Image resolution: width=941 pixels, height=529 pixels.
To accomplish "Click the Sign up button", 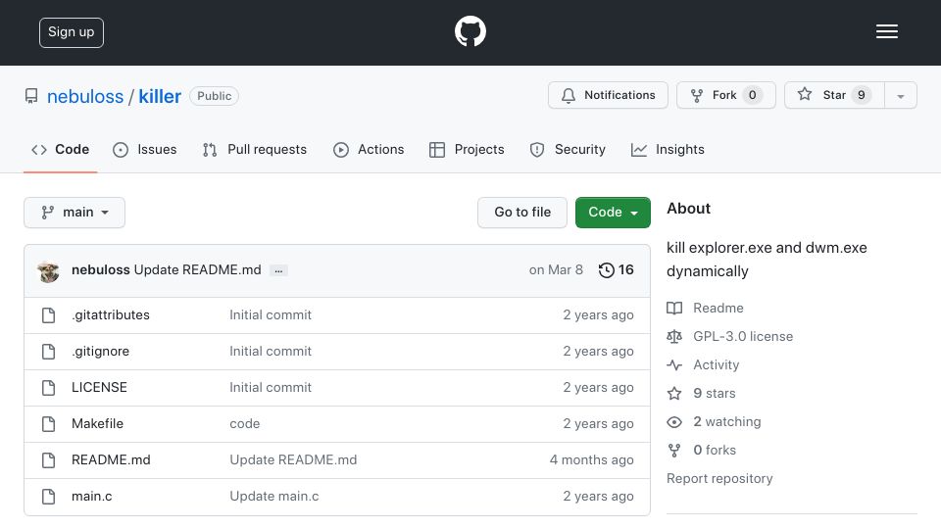I will [x=72, y=32].
